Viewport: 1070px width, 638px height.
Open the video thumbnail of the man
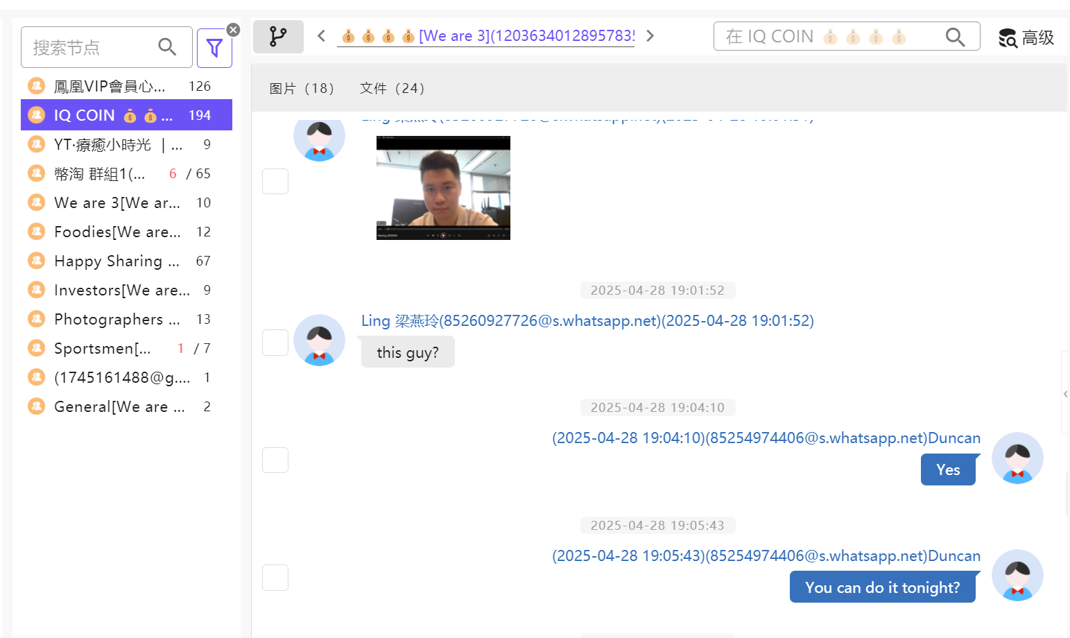click(443, 188)
